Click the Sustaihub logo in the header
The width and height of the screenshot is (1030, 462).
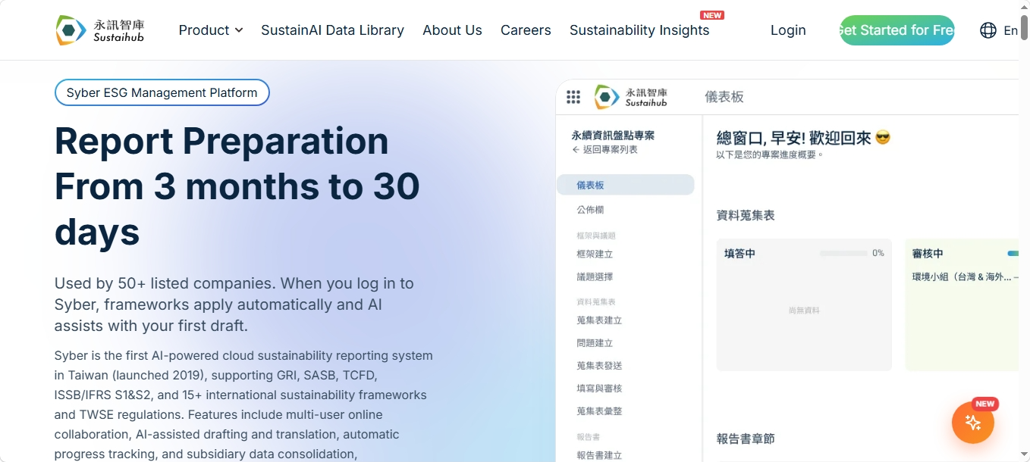(100, 30)
